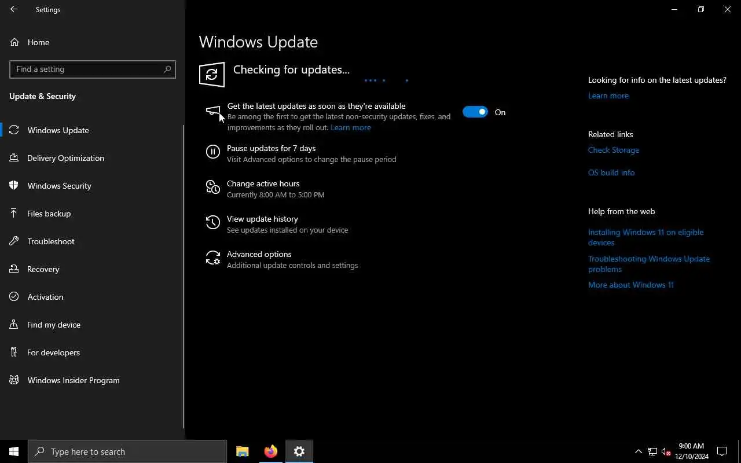741x463 pixels.
Task: Show hidden system tray icons
Action: tap(639, 451)
